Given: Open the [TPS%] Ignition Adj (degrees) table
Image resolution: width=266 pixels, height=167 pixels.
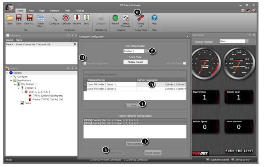Looking at the screenshot, I should 48,96.
